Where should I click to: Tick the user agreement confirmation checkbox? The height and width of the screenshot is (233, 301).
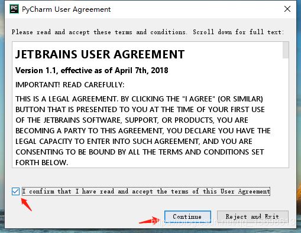coord(15,191)
